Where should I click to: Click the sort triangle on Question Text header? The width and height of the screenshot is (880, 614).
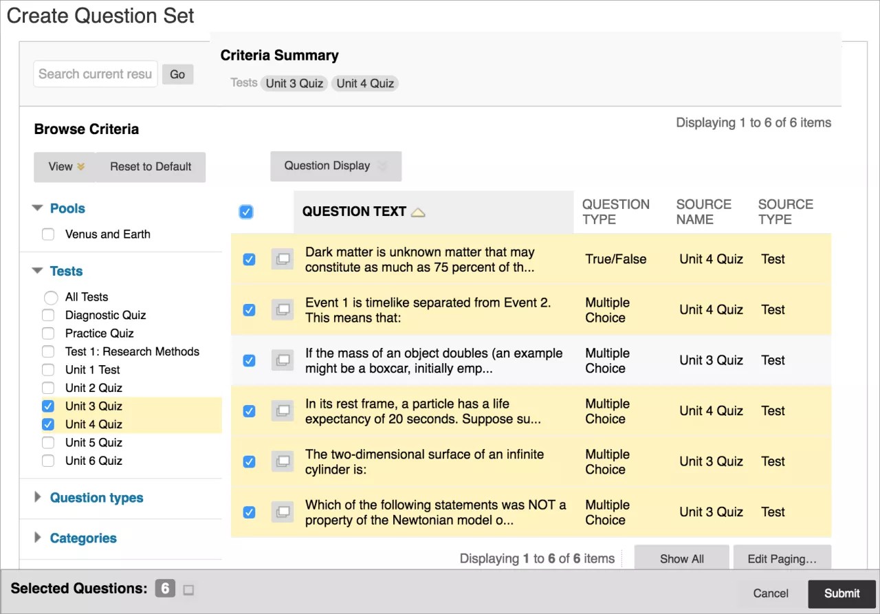tap(418, 212)
